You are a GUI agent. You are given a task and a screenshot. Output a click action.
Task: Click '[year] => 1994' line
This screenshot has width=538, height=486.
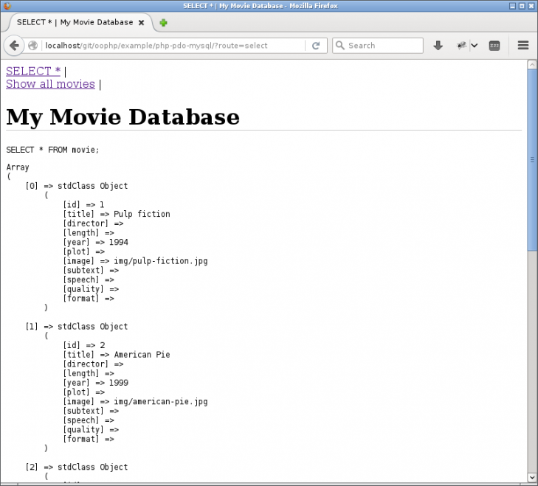(95, 242)
